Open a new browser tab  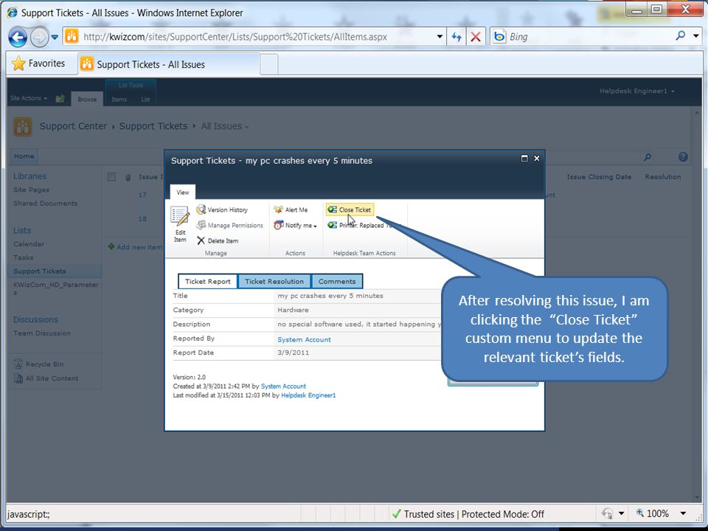[x=269, y=64]
